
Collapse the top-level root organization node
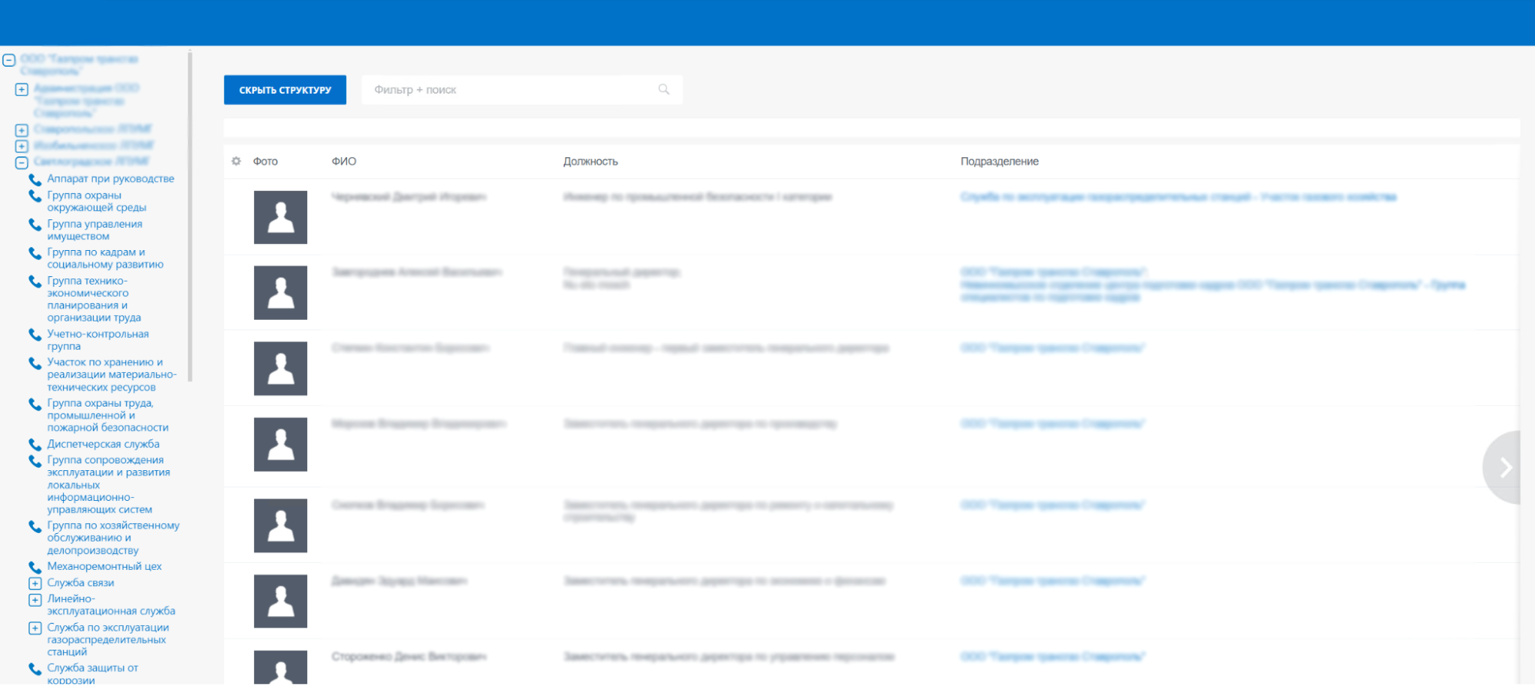coord(9,60)
